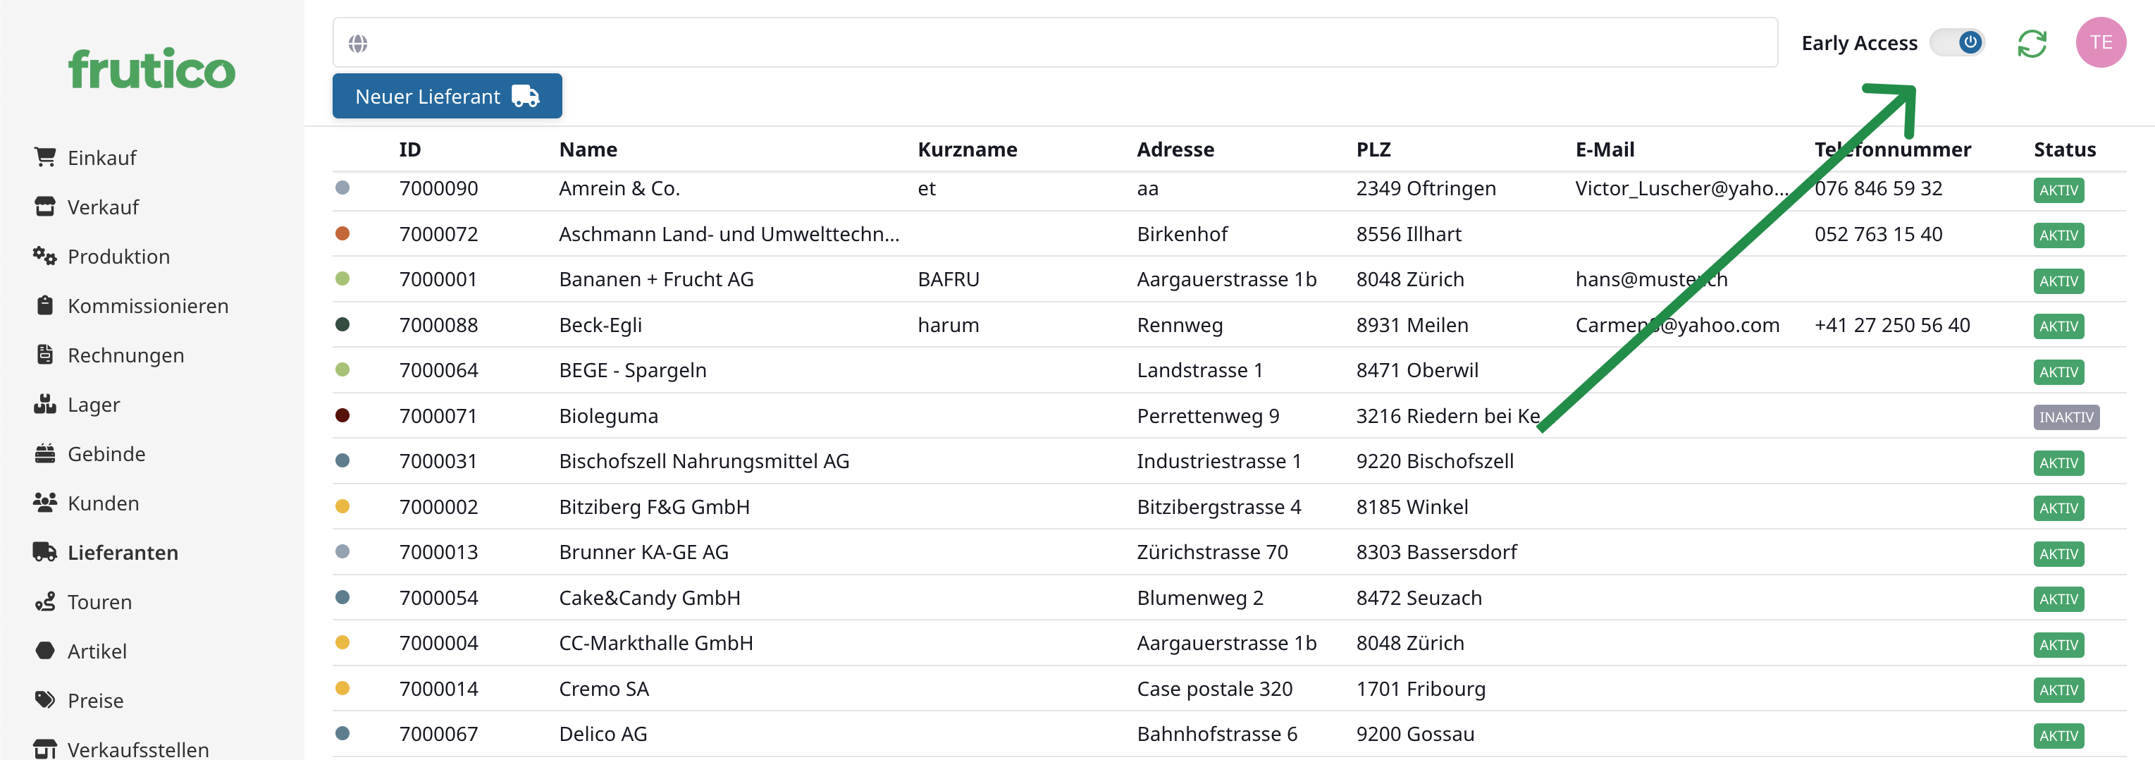Click the INAKTIV badge for Bioleguma
Image resolution: width=2155 pixels, height=760 pixels.
point(2066,417)
